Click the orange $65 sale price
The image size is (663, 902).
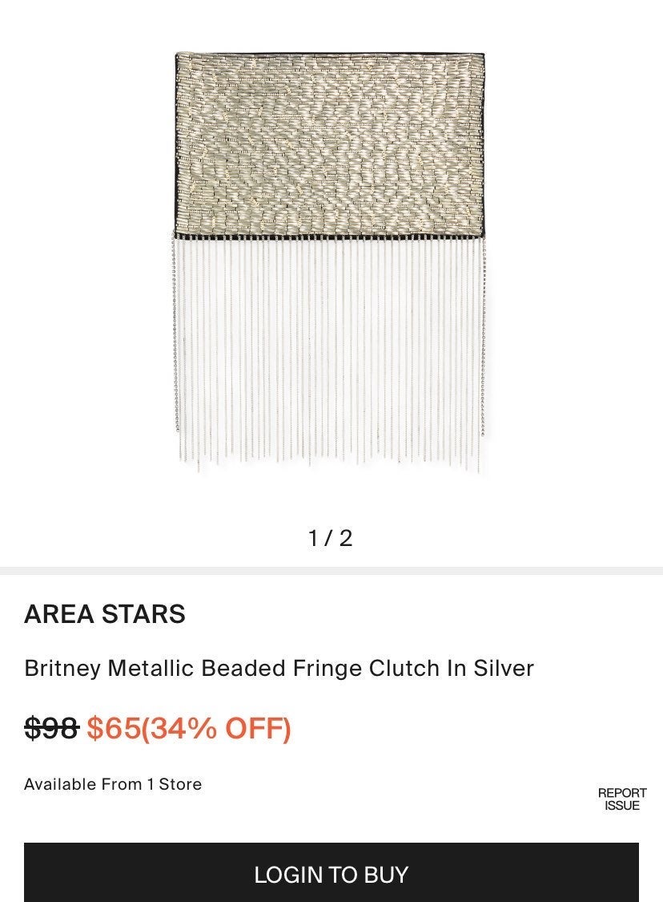[114, 728]
